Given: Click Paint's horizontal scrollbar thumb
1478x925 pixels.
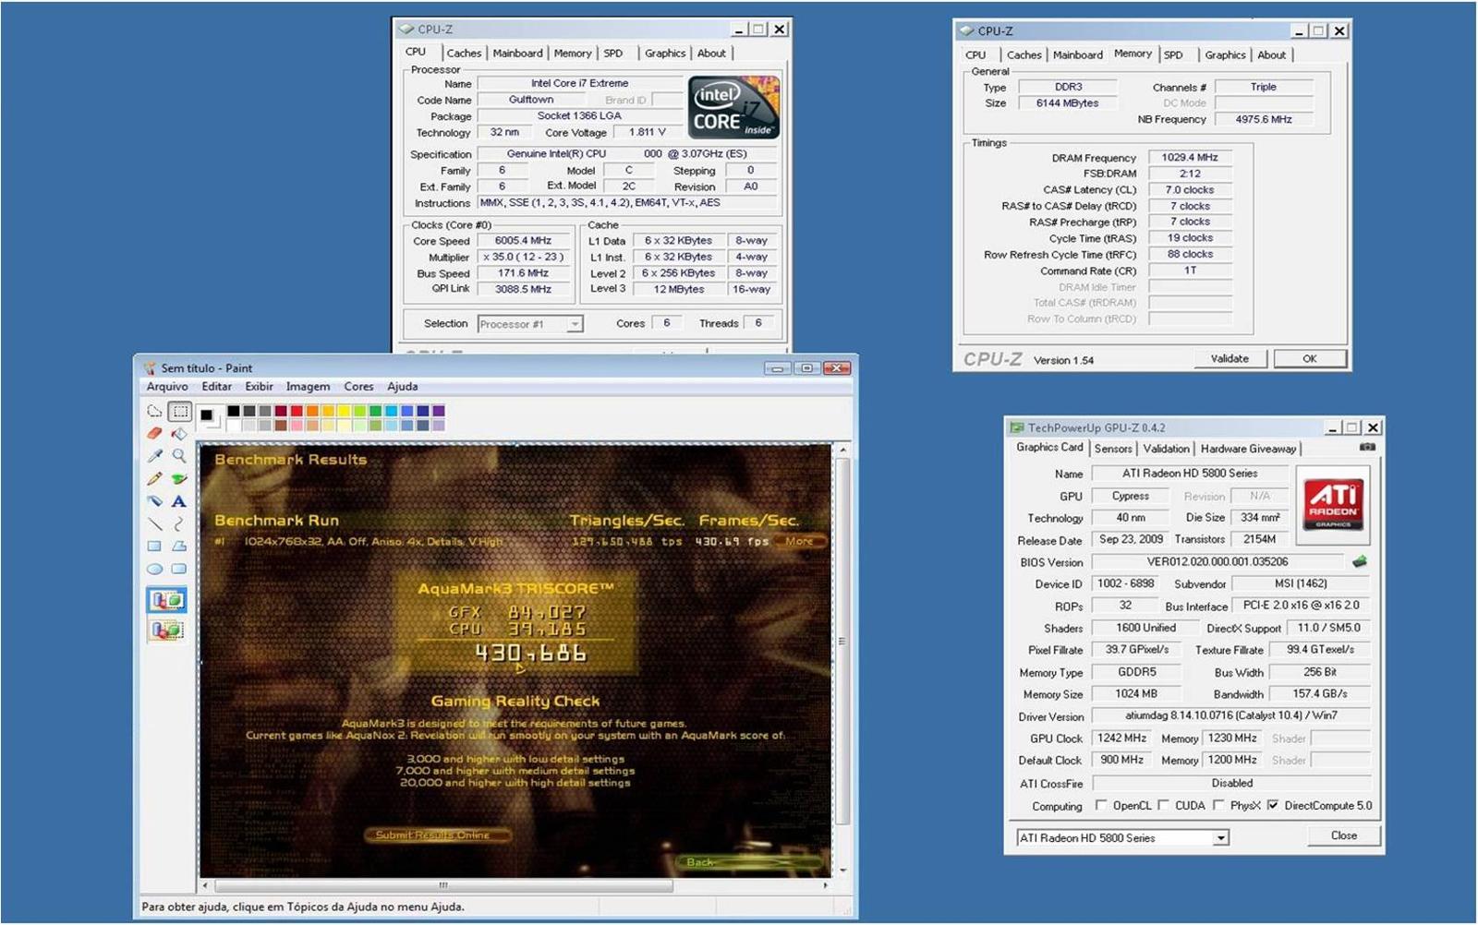Looking at the screenshot, I should [x=442, y=884].
